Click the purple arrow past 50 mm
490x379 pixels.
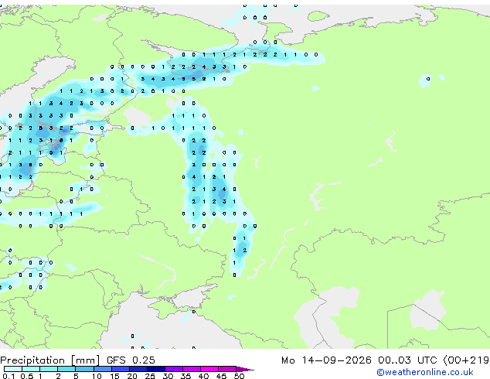pos(245,369)
